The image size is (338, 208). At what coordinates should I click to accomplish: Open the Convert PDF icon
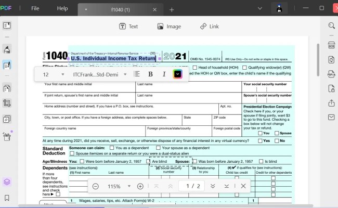331,60
